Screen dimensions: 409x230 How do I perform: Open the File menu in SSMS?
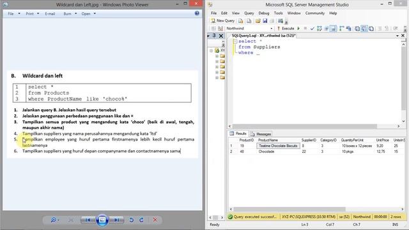pos(213,13)
